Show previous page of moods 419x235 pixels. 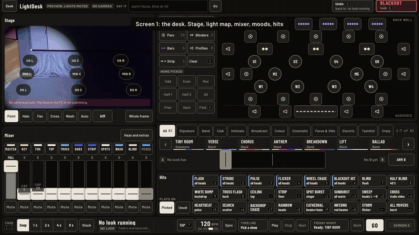point(165,144)
